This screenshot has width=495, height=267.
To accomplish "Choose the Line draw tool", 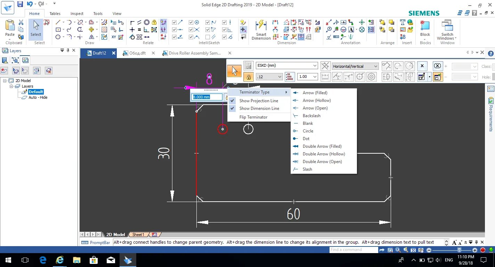I will pos(58,22).
